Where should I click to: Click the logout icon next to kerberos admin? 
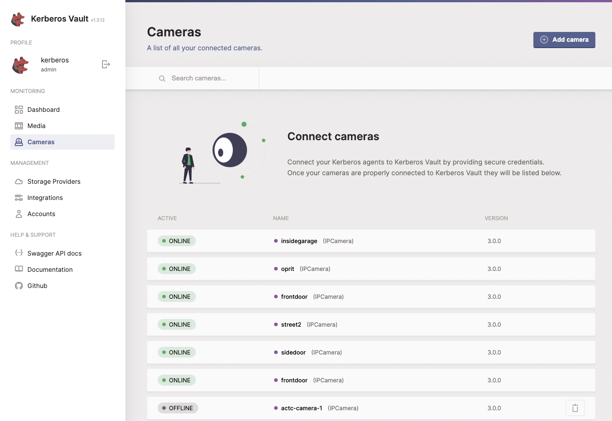tap(106, 64)
